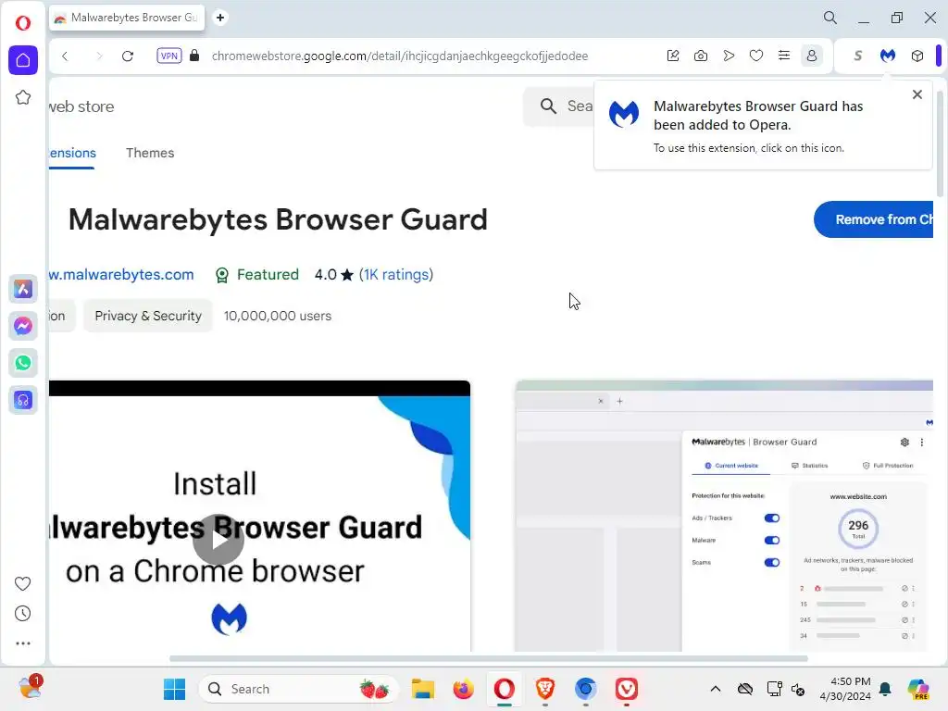
Task: Click the padlock site info icon
Action: tap(194, 56)
